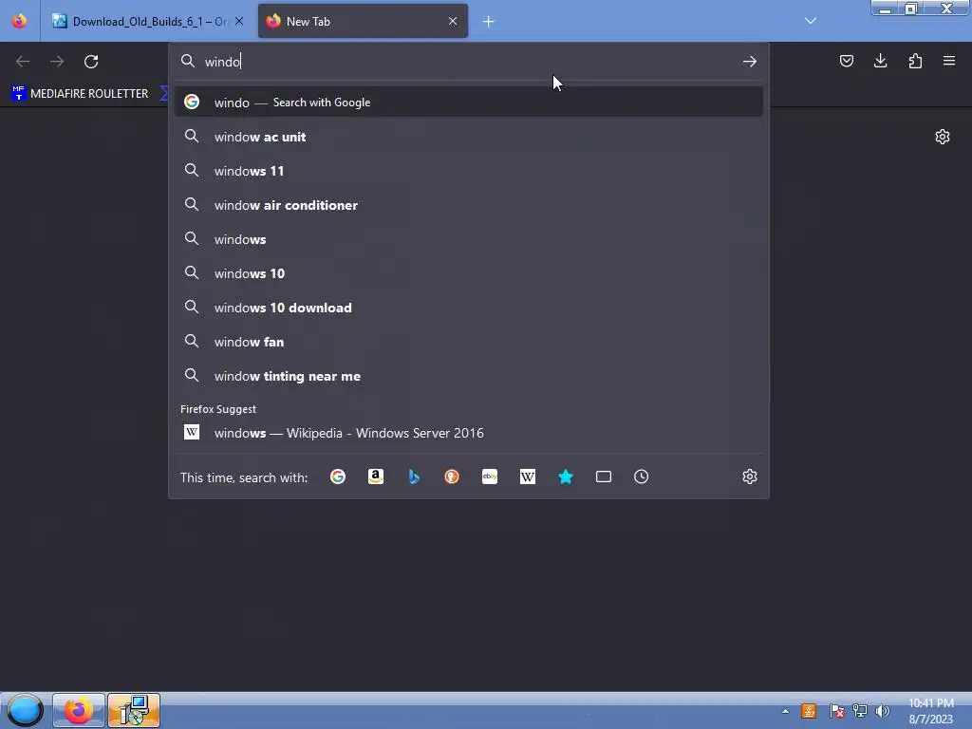Search in open Tabs icon
The width and height of the screenshot is (972, 729).
pos(603,477)
